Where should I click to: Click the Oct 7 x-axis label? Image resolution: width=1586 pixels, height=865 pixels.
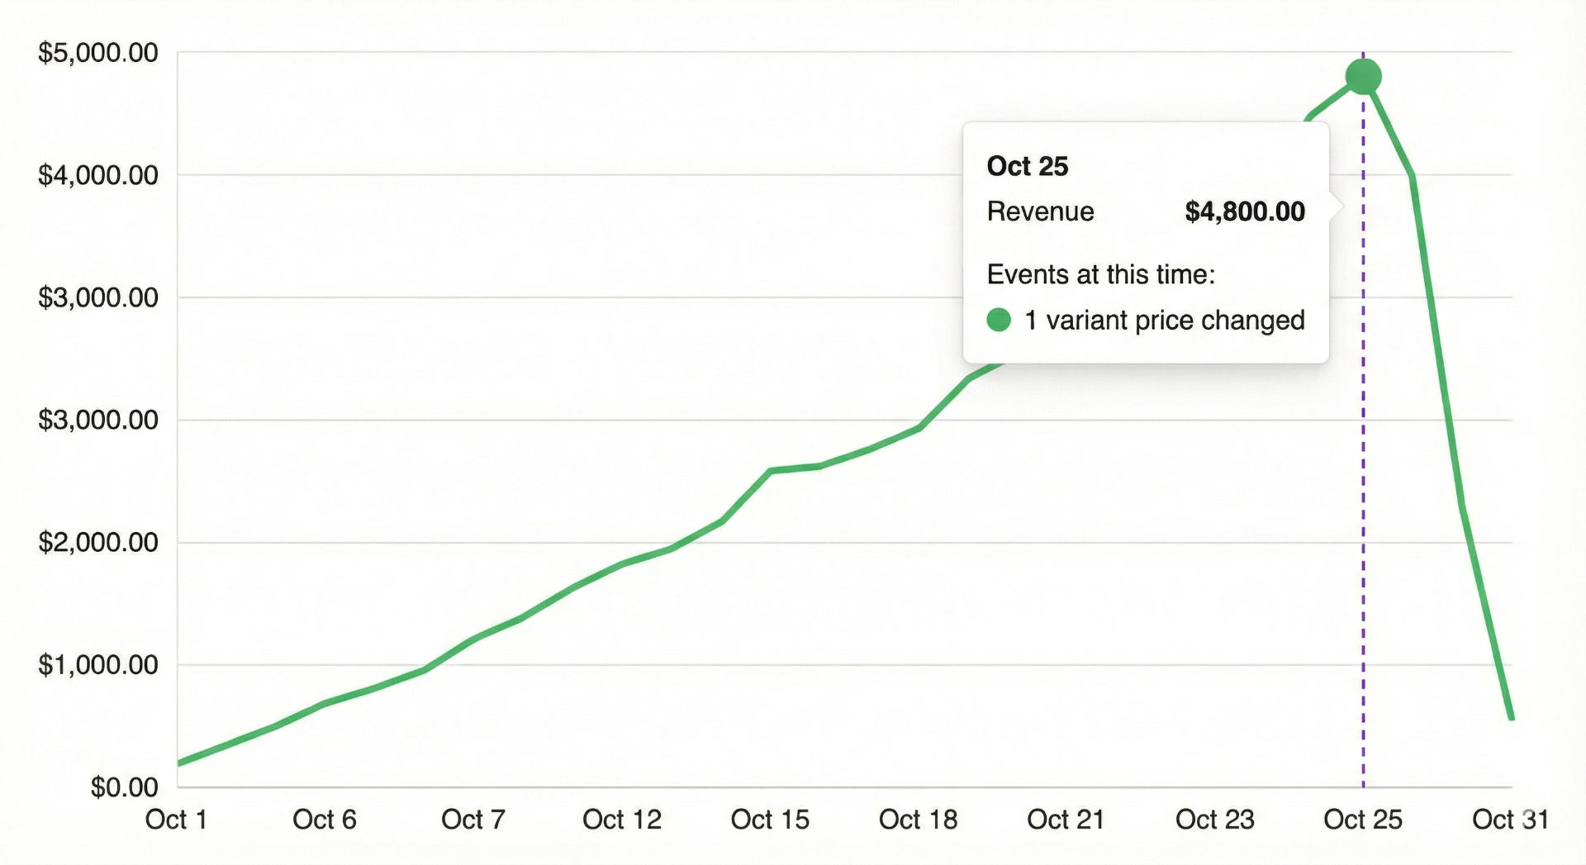pyautogui.click(x=472, y=820)
